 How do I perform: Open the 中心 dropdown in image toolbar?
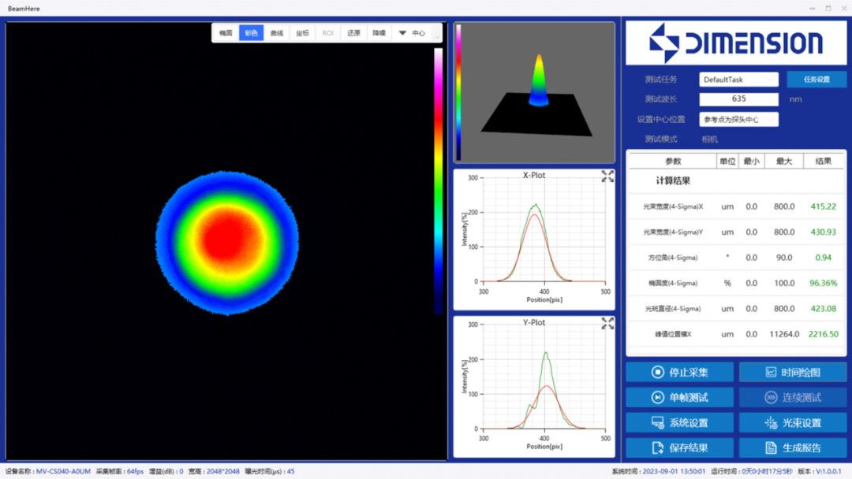pos(412,33)
